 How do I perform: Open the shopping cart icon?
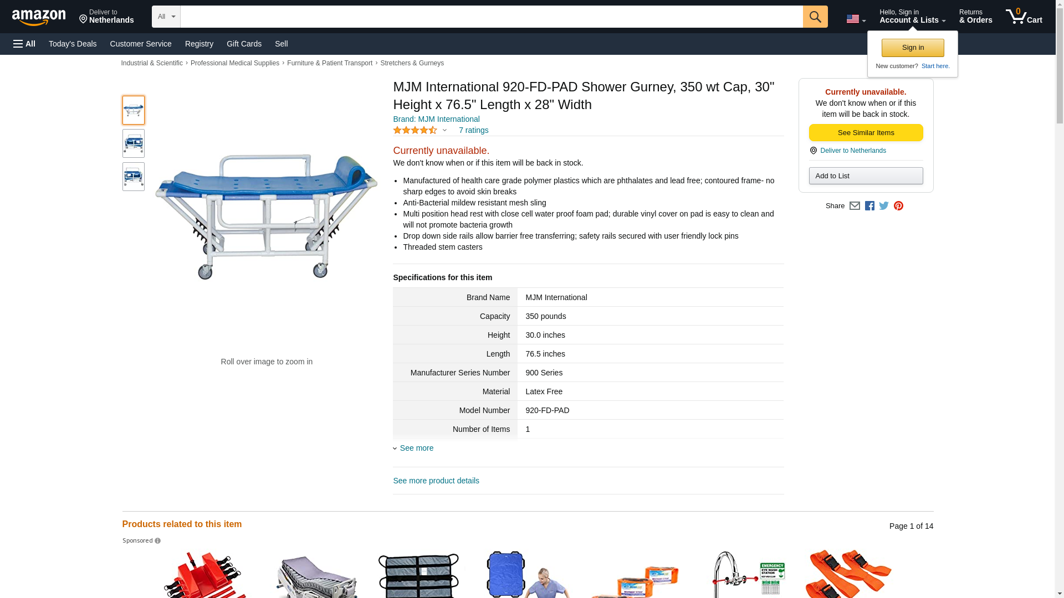(x=1024, y=17)
